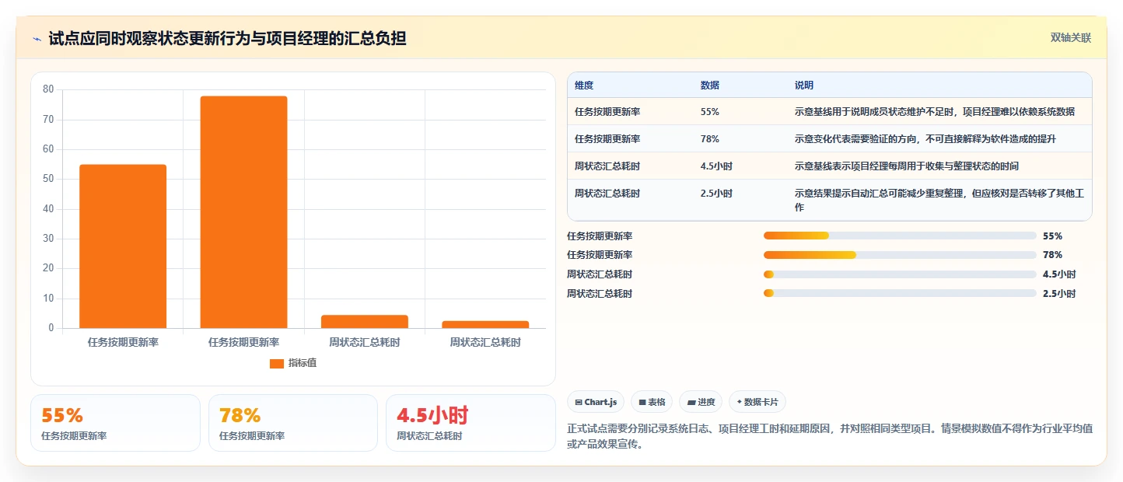Click the lightning icon beside the title
1123x482 pixels.
[x=37, y=39]
